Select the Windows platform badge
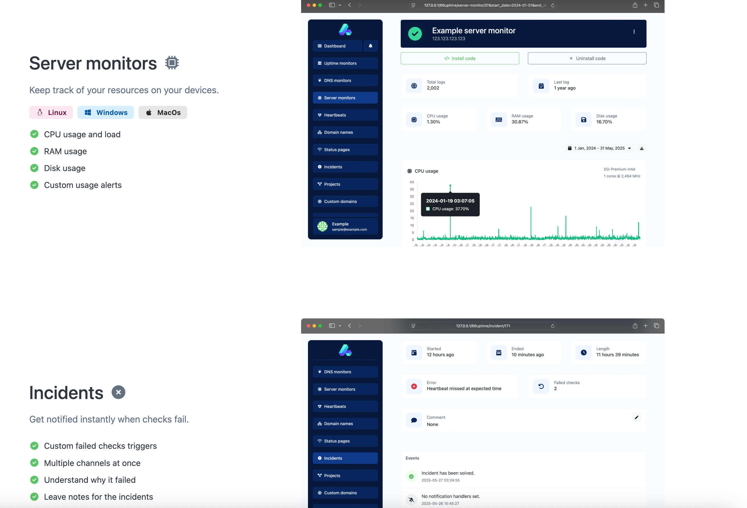Screen dimensions: 747x508 [x=105, y=112]
